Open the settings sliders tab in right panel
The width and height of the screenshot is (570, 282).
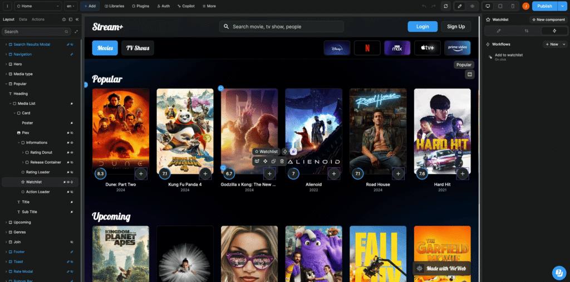tap(527, 31)
